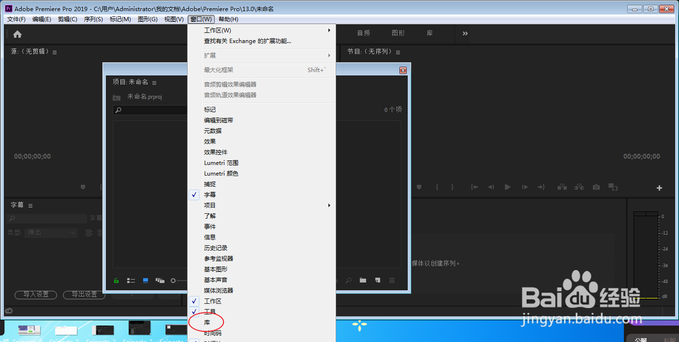
Task: Click the Extract icon in Program monitor
Action: pos(580,187)
